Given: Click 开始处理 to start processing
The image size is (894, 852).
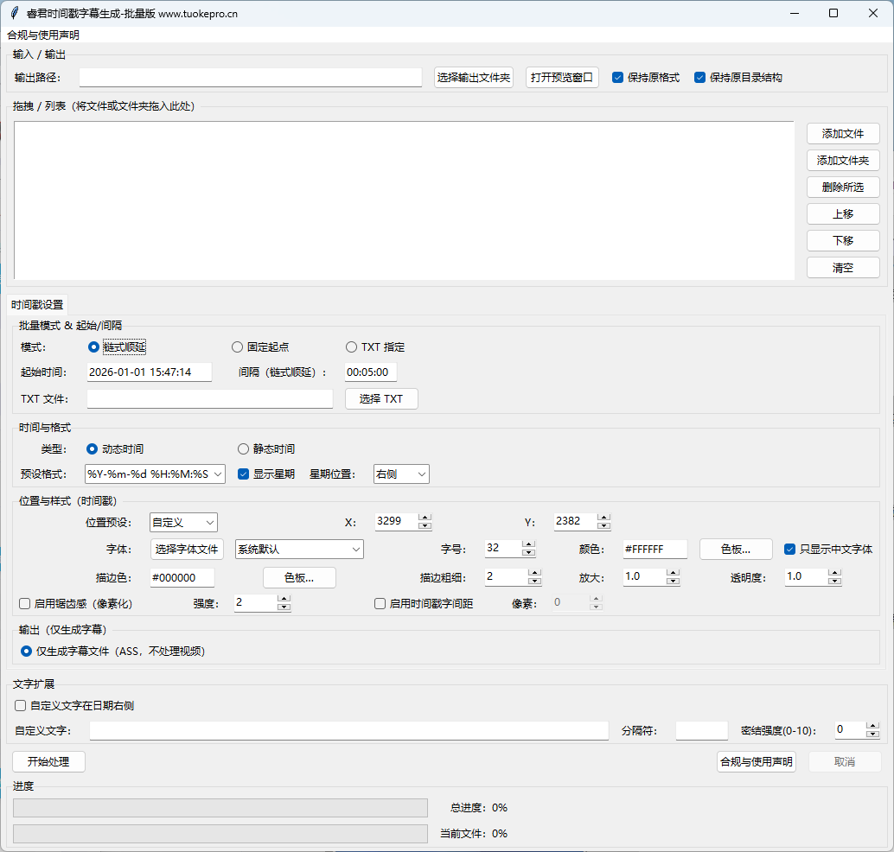Looking at the screenshot, I should click(48, 761).
